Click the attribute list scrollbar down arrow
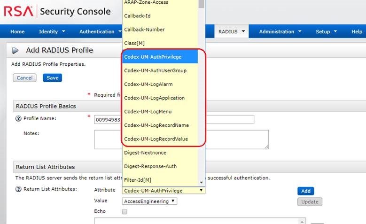 click(x=201, y=182)
